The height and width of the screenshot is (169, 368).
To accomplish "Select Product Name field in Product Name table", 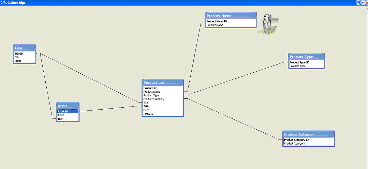I will tap(231, 25).
